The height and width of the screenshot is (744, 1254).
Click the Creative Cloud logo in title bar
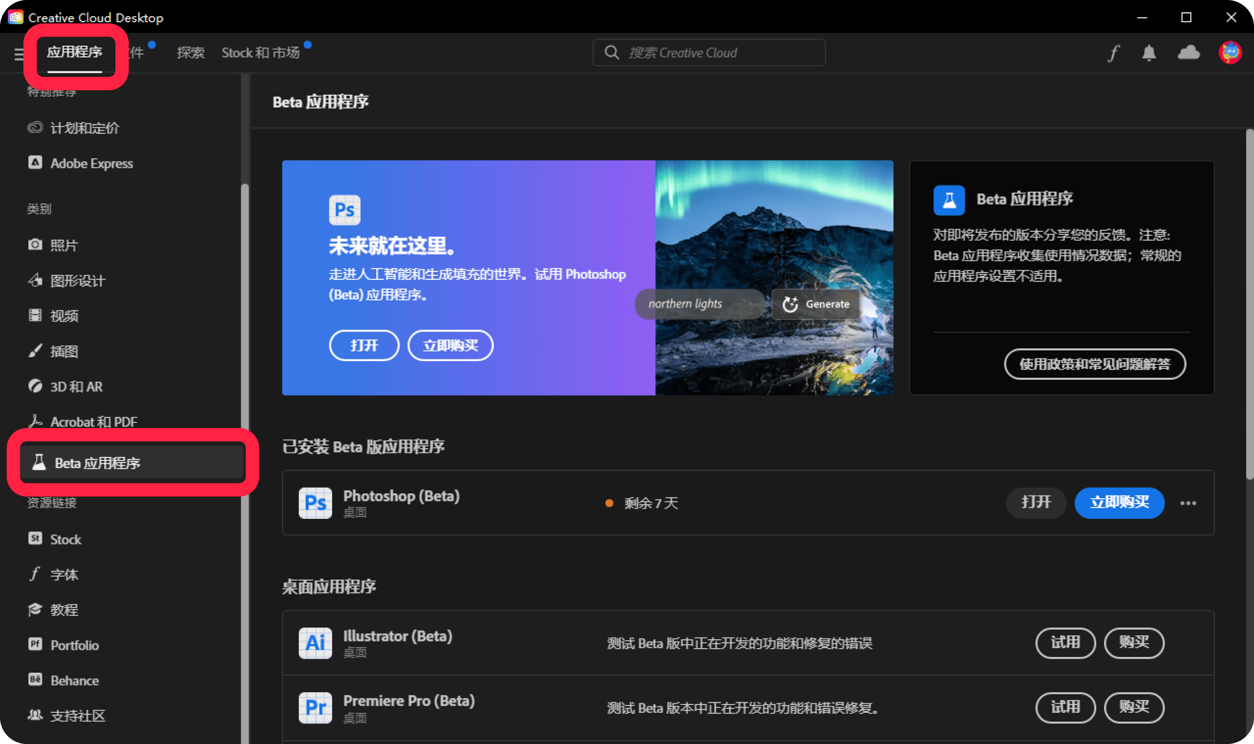pyautogui.click(x=15, y=17)
